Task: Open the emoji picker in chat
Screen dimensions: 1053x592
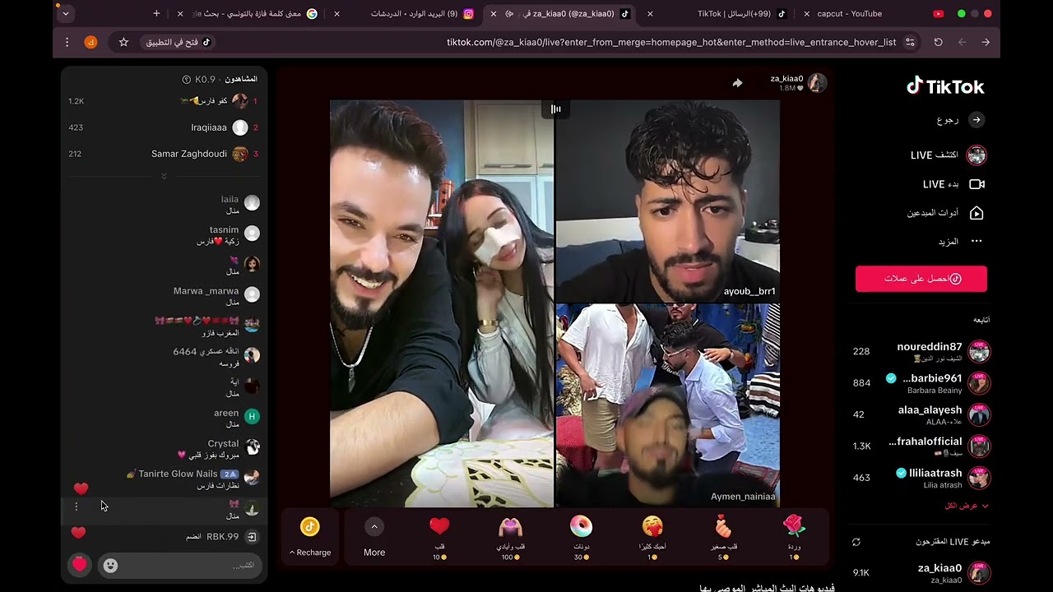Action: coord(110,565)
